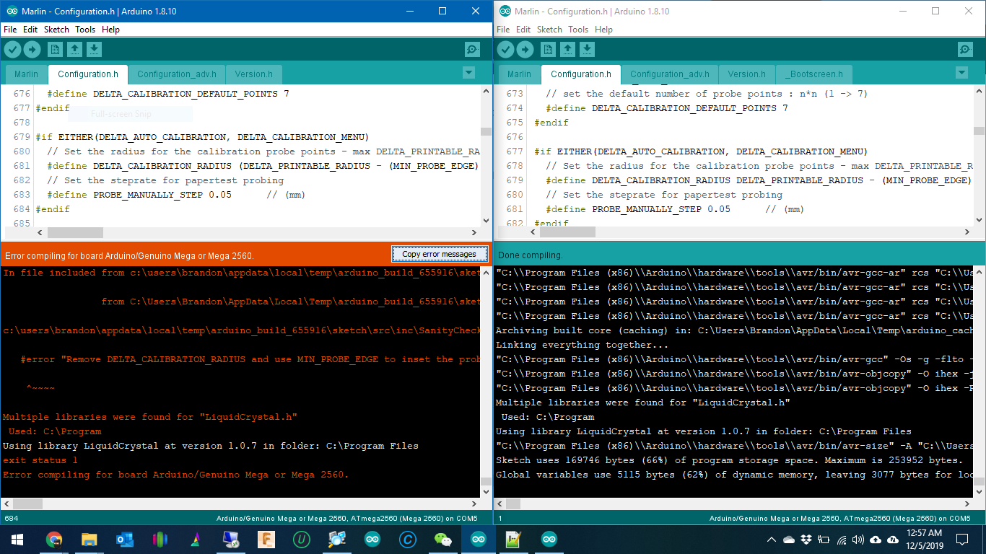Viewport: 986px width, 554px height.
Task: Switch to _Bootscreen.h tab in right window
Action: (x=813, y=74)
